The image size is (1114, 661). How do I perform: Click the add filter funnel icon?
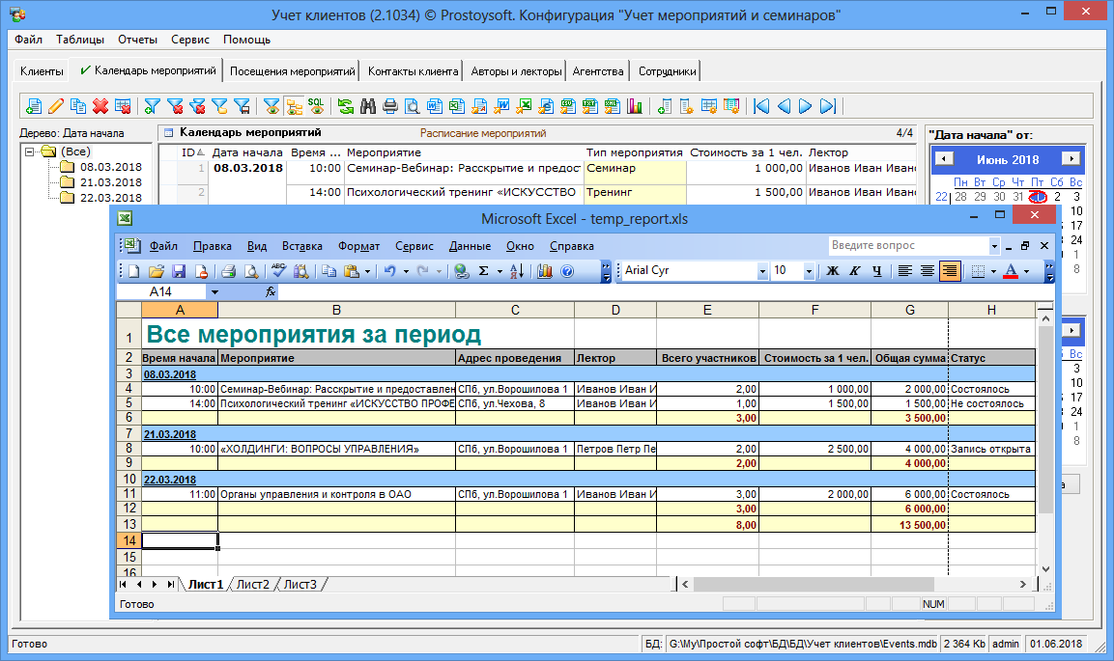click(x=152, y=106)
